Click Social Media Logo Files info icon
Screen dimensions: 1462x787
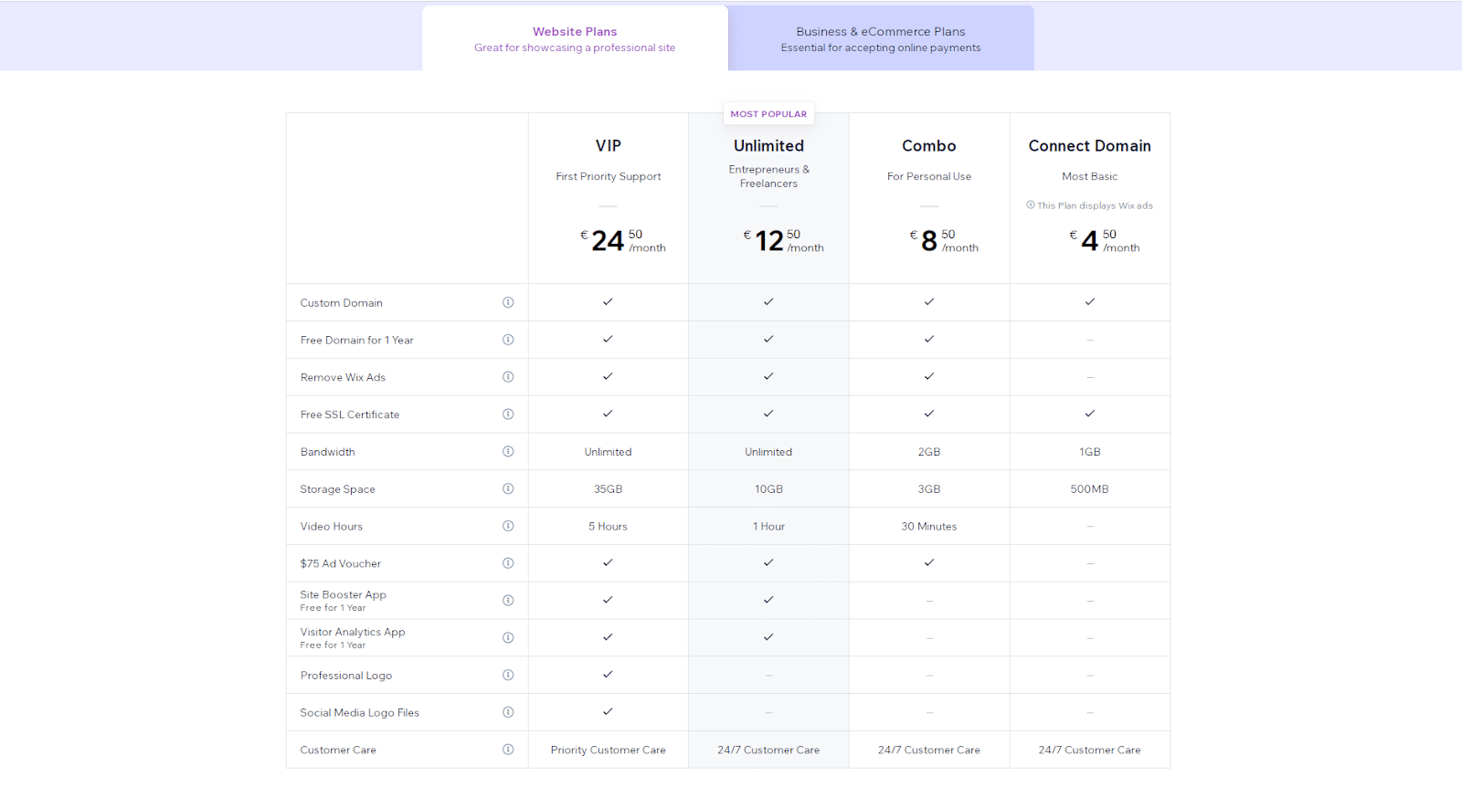click(508, 712)
